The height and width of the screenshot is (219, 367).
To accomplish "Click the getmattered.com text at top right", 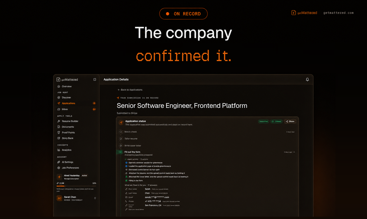I will pyautogui.click(x=338, y=13).
